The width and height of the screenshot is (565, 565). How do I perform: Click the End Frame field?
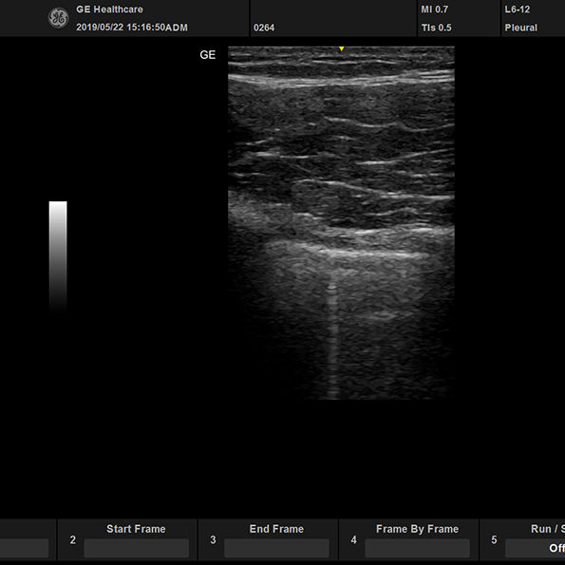tap(276, 548)
